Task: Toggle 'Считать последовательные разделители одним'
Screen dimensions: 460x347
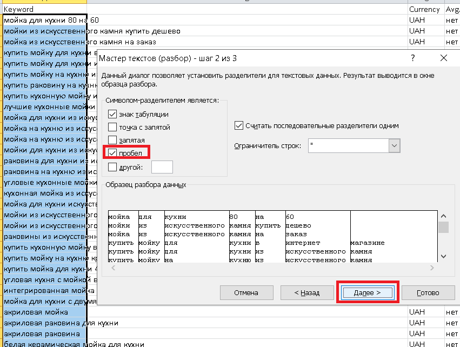Action: click(x=239, y=125)
